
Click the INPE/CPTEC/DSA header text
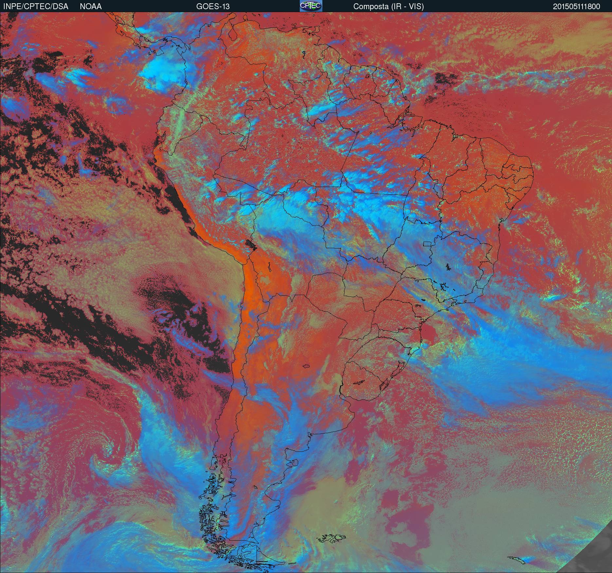pyautogui.click(x=36, y=7)
